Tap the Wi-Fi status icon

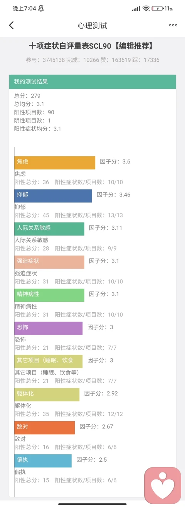coord(146,8)
